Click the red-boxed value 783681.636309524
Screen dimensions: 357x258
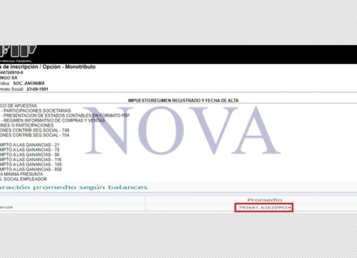[265, 207]
